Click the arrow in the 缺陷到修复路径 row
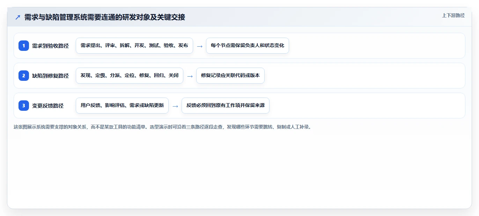The image size is (479, 216). 190,76
